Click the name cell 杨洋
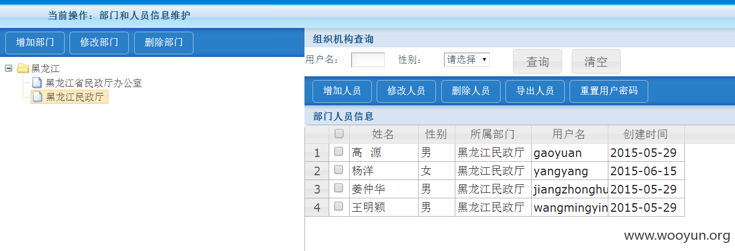This screenshot has height=251, width=735. (x=384, y=171)
